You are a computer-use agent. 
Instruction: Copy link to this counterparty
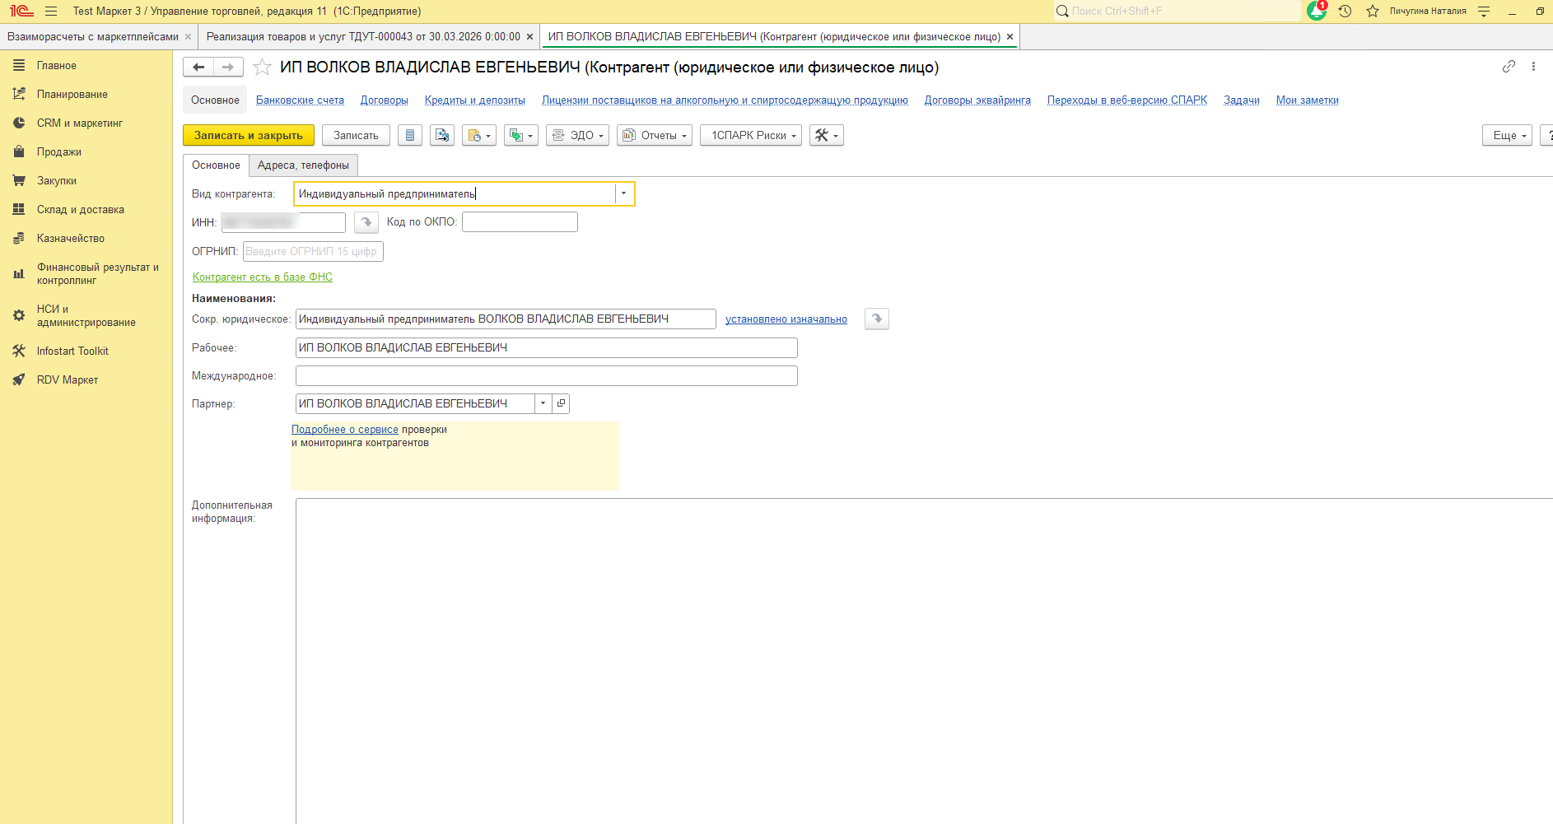[1509, 67]
